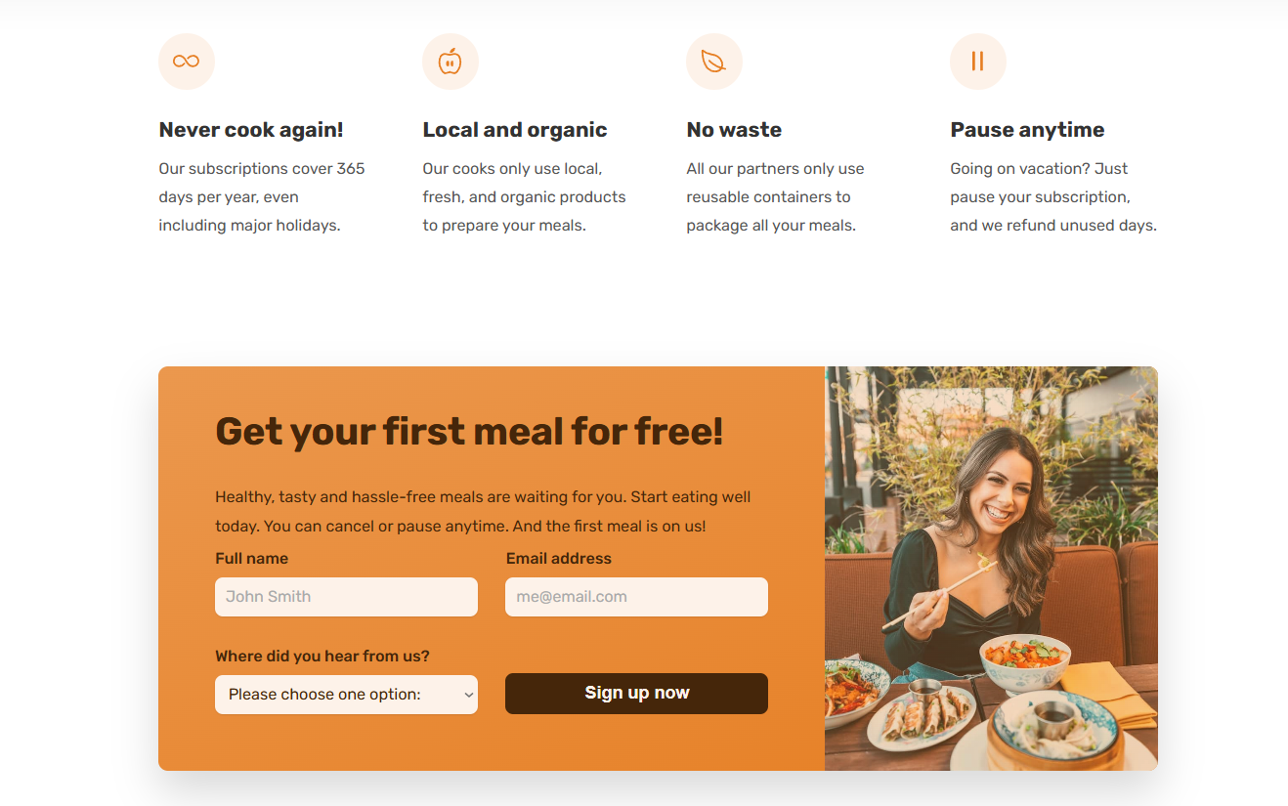Click the paragraph about hassle-free meals
The image size is (1288, 806).
pos(483,512)
